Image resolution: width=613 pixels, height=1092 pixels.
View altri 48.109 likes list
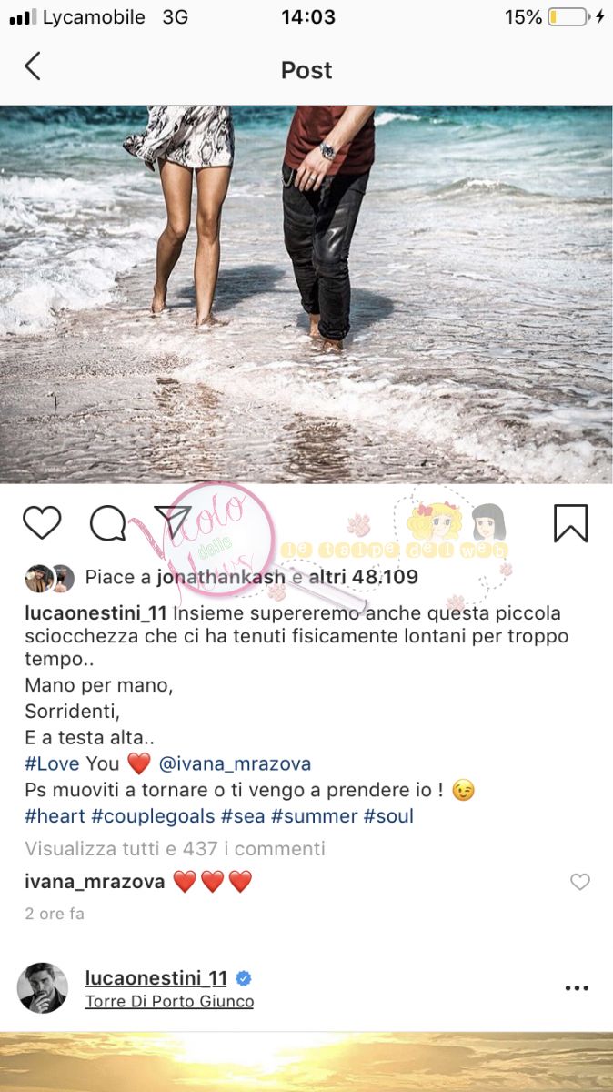pos(364,577)
